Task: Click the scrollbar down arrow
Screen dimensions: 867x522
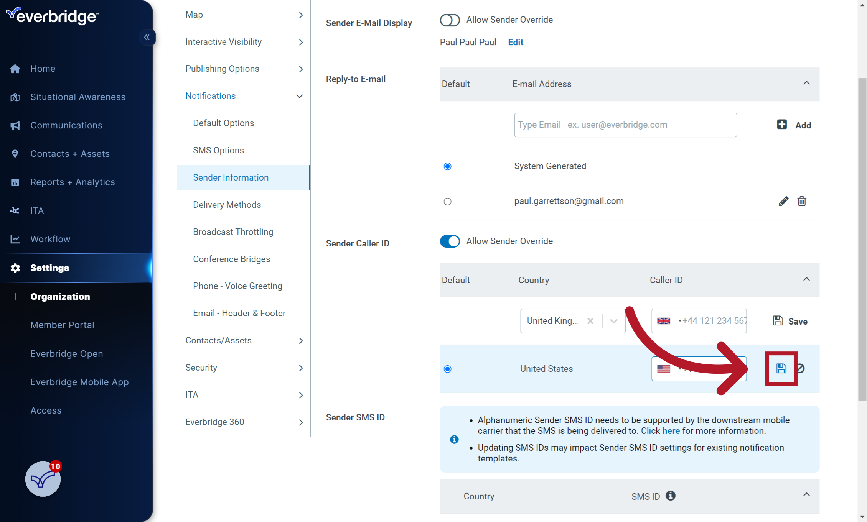Action: (862, 517)
